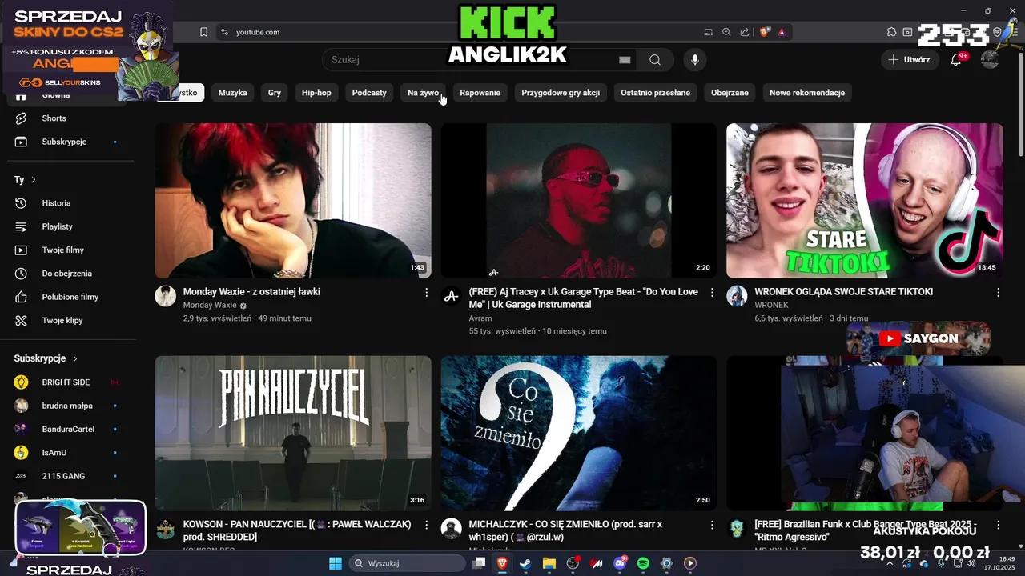
Task: Select the Podcasty filter chip
Action: coord(369,93)
